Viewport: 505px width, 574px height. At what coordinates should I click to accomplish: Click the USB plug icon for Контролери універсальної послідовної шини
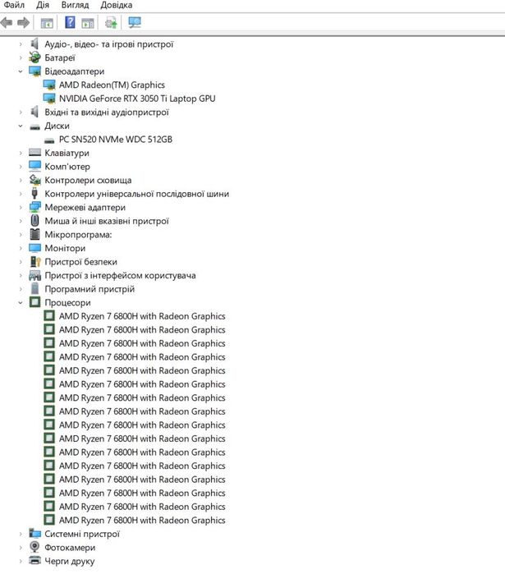(x=34, y=193)
